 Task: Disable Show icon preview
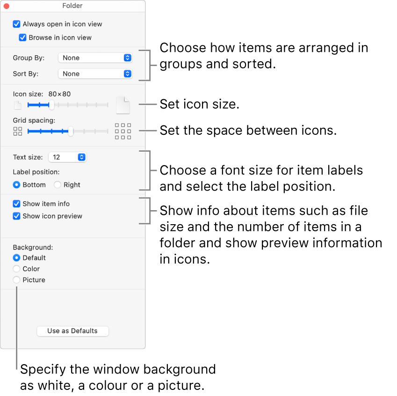(16, 216)
